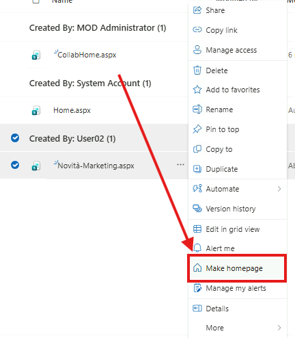Click the Version history icon

197,209
